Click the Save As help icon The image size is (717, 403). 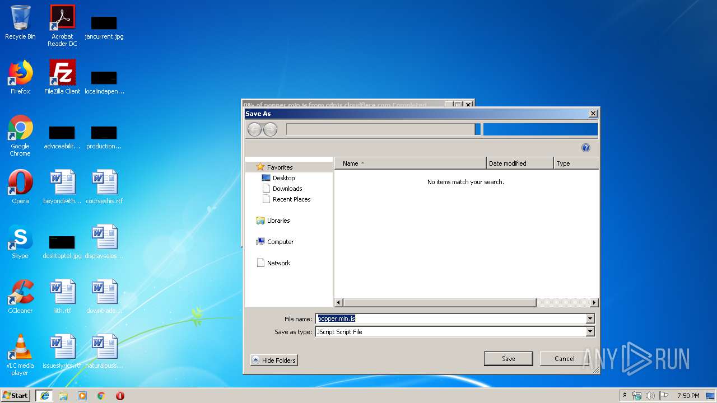coord(586,148)
